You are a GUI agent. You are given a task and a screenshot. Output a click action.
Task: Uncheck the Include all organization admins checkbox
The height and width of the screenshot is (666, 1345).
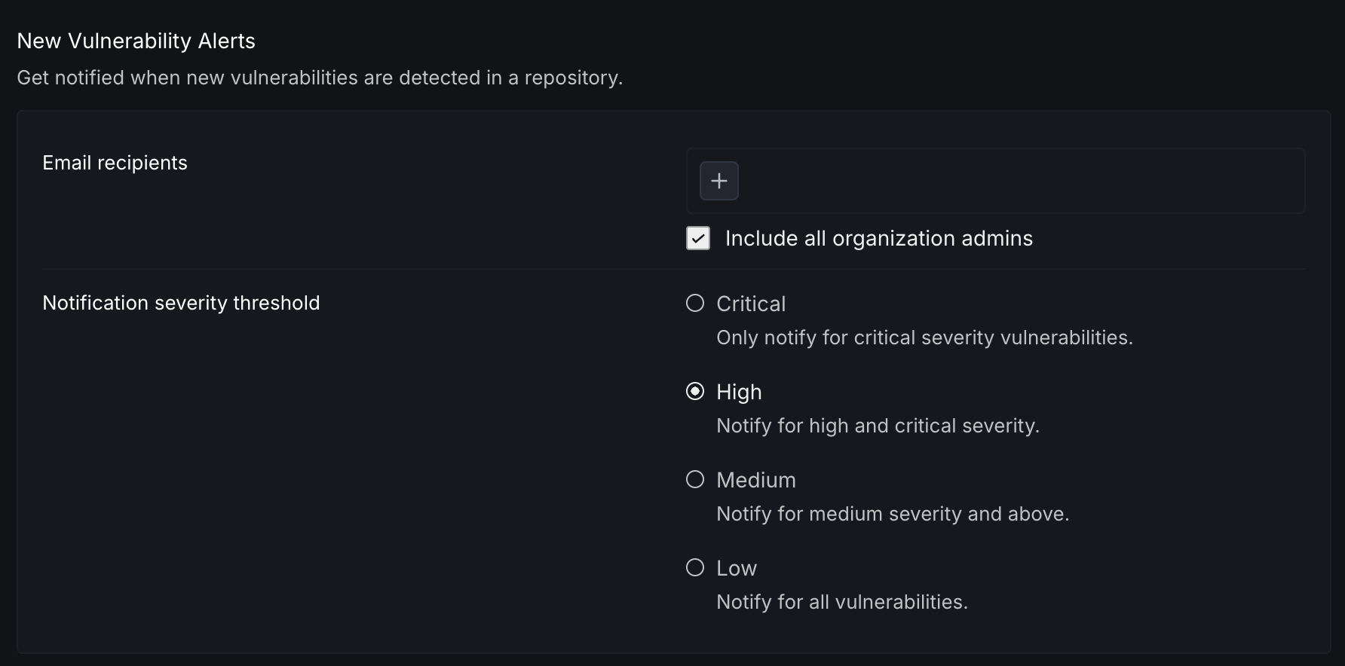point(698,238)
